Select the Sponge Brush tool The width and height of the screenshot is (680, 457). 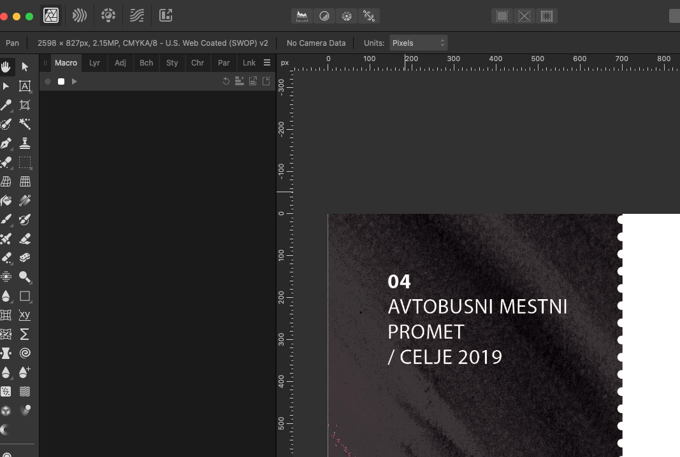[25, 258]
